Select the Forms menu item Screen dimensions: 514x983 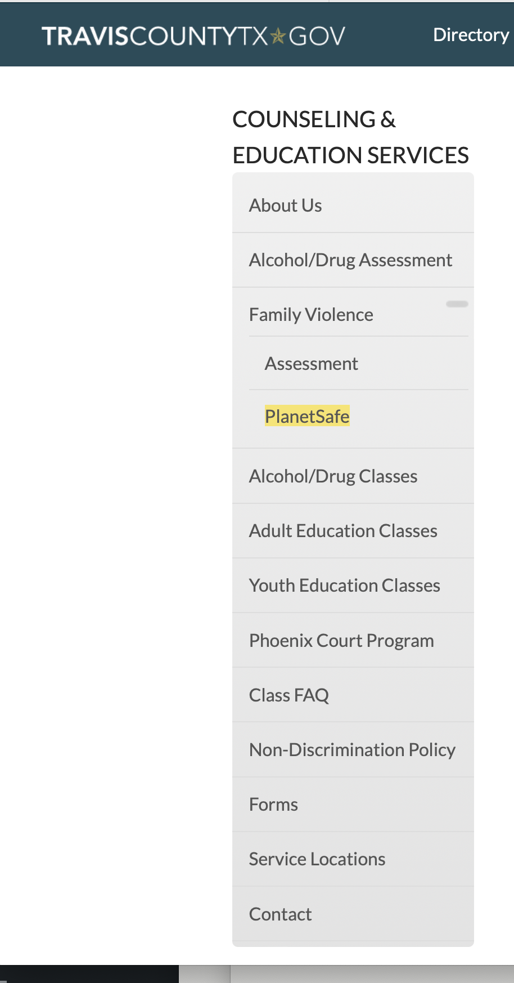click(x=273, y=805)
